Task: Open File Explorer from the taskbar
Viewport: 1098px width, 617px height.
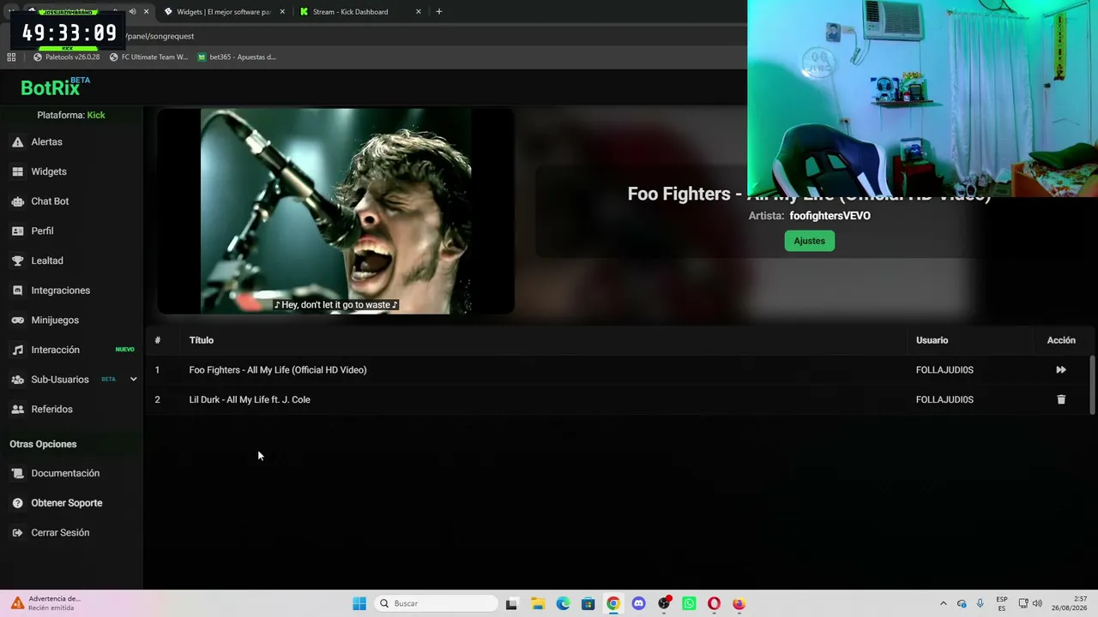Action: point(538,604)
